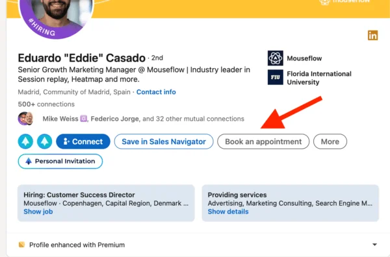Screen dimensions: 390x257
Task: Click the Eduardo "Eddie" Casado name heading
Action: (x=82, y=58)
